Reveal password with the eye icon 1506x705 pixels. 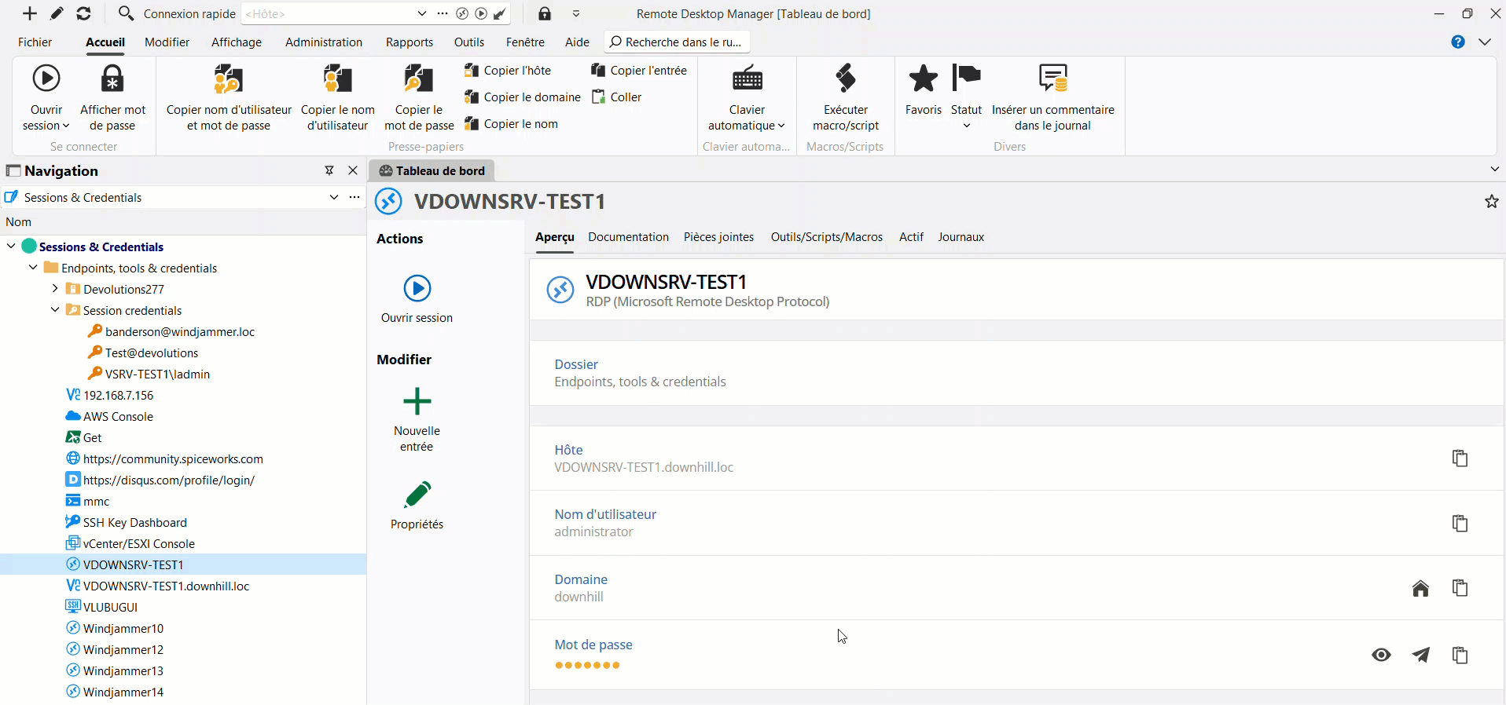click(x=1381, y=655)
